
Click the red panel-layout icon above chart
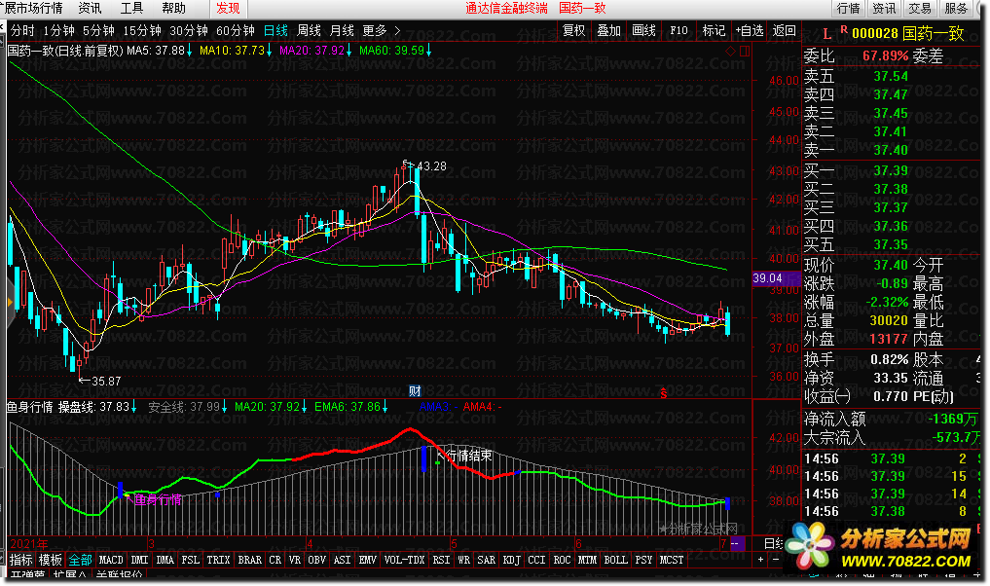click(745, 52)
